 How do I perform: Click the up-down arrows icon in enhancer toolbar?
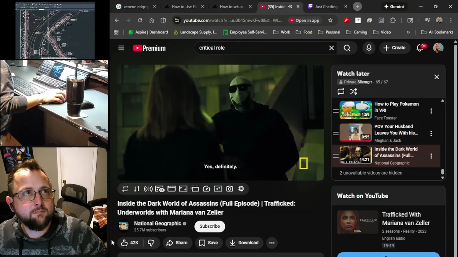(x=137, y=189)
